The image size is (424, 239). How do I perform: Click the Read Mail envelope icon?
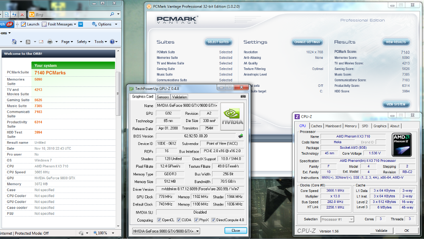pyautogui.click(x=41, y=42)
